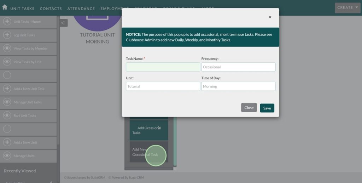Focus the Task Name input field

[163, 67]
